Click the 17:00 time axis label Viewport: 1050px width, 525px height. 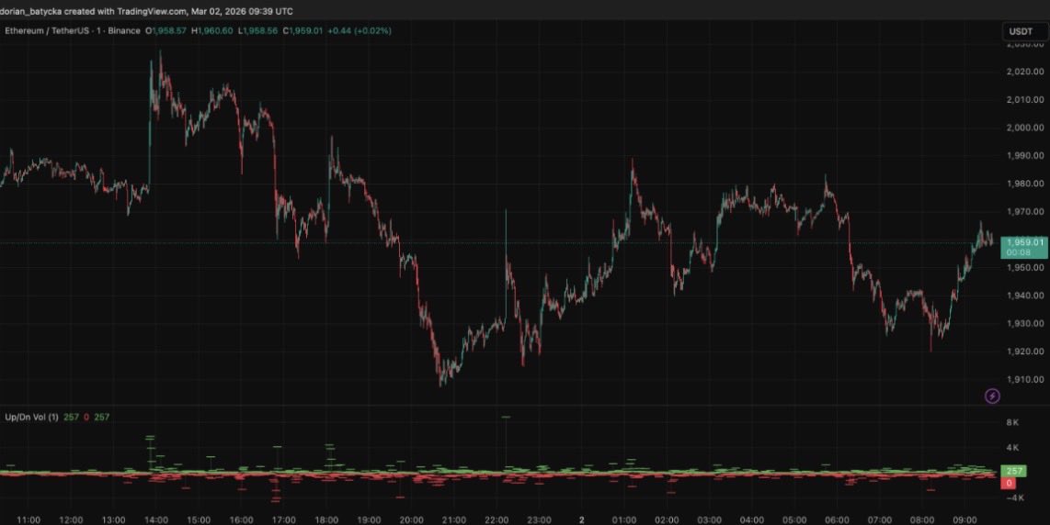284,519
